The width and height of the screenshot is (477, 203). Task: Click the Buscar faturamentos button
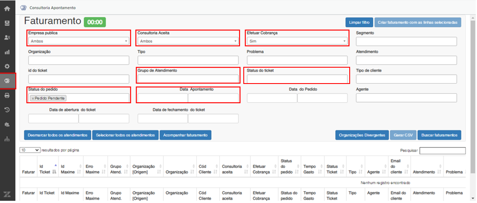click(x=439, y=135)
